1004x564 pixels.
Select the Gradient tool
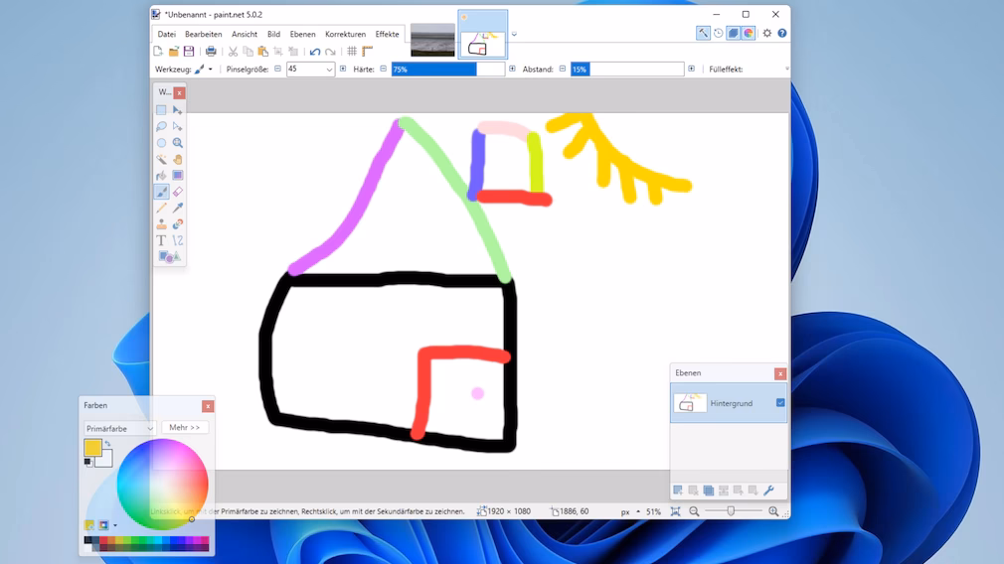(x=177, y=175)
